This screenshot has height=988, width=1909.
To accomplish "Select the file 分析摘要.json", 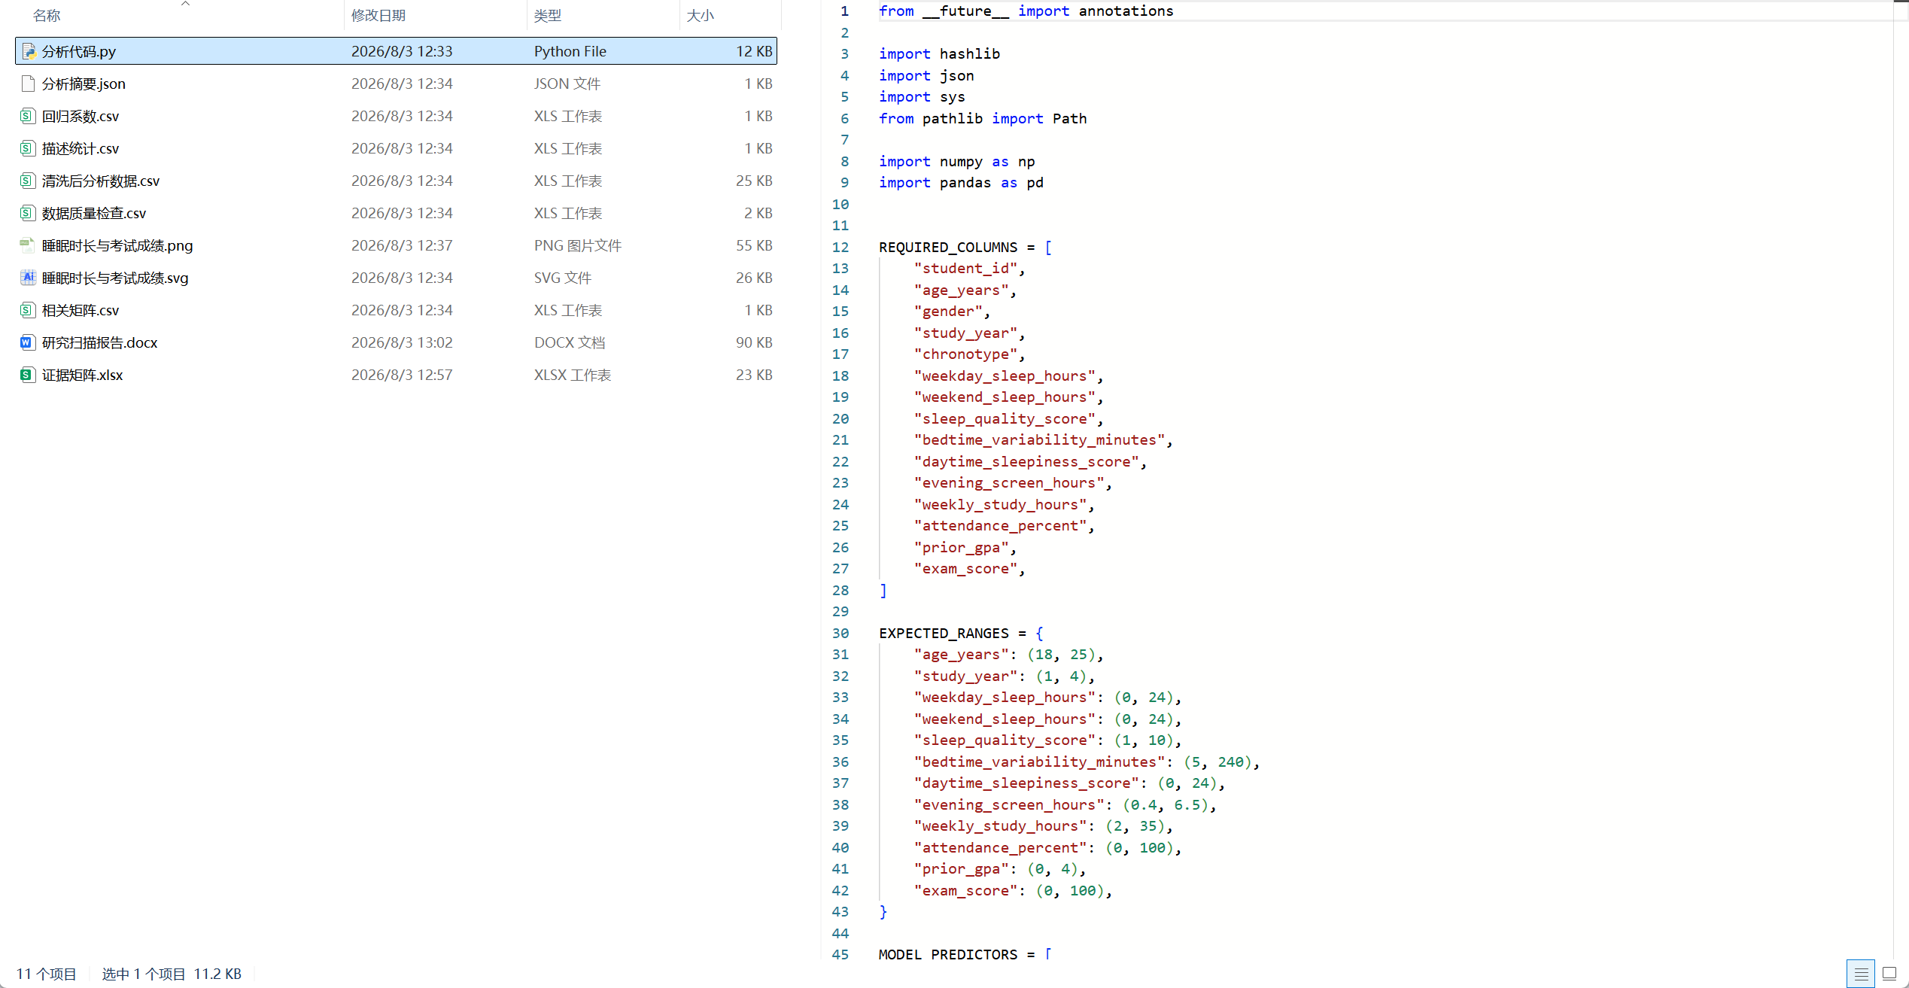I will coord(396,84).
